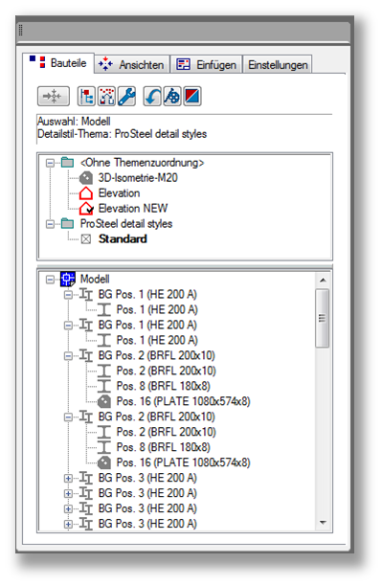The height and width of the screenshot is (586, 382).
Task: Click the arrow-to-crosshair select button
Action: (54, 97)
